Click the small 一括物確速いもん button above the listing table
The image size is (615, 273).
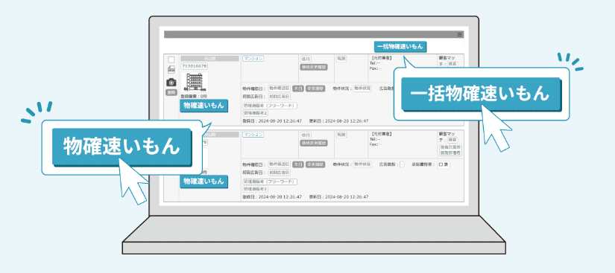tap(400, 47)
